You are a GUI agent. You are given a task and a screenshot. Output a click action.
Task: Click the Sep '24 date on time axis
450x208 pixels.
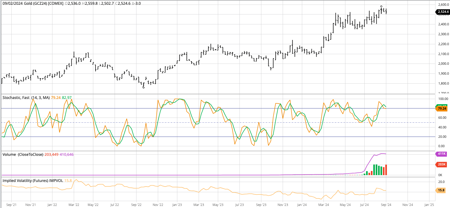coord(386,205)
